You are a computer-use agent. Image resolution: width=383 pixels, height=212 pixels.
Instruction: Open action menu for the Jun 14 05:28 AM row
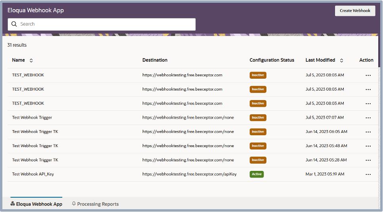coord(368,160)
